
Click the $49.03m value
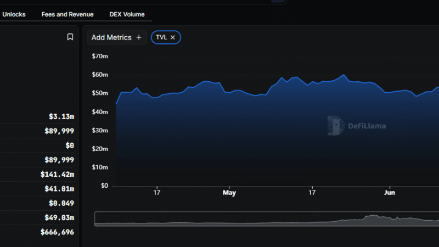59,217
